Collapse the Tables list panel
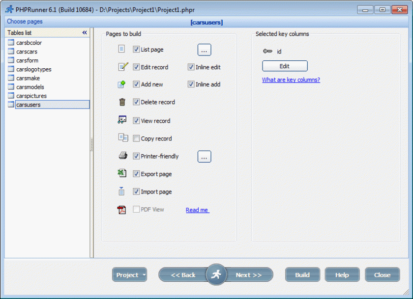413x299 pixels. pyautogui.click(x=85, y=32)
